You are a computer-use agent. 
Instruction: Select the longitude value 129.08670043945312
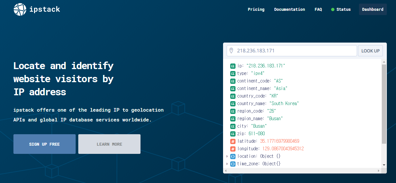283,149
